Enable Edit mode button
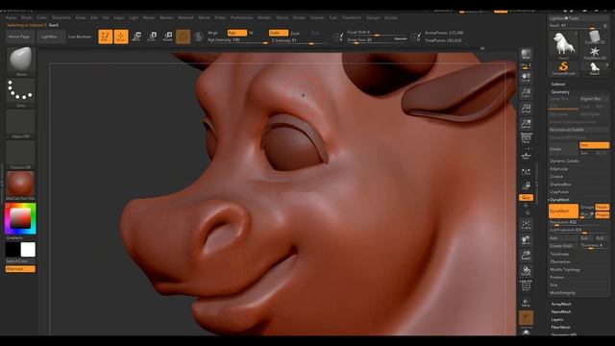The width and height of the screenshot is (615, 346). click(x=106, y=37)
